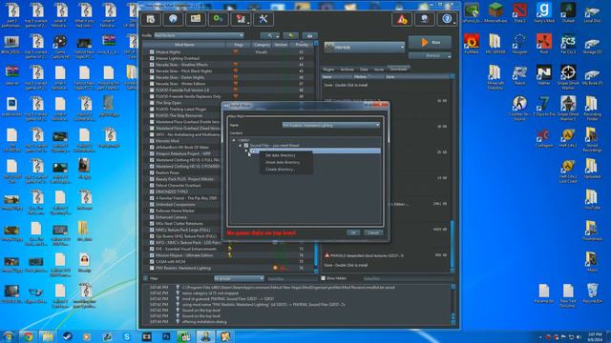Click the Skype taskbar icon
Viewport: 611px width, 343px height.
(127, 336)
